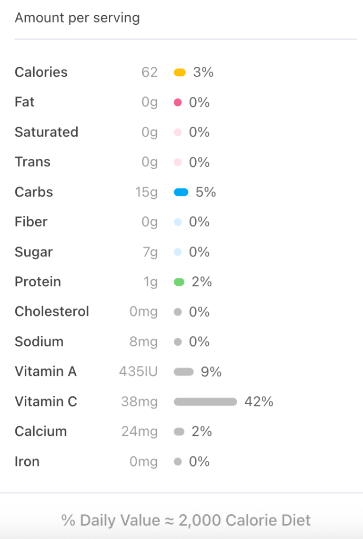
Task: Click the pink Fat indicator dot
Action: tap(178, 103)
